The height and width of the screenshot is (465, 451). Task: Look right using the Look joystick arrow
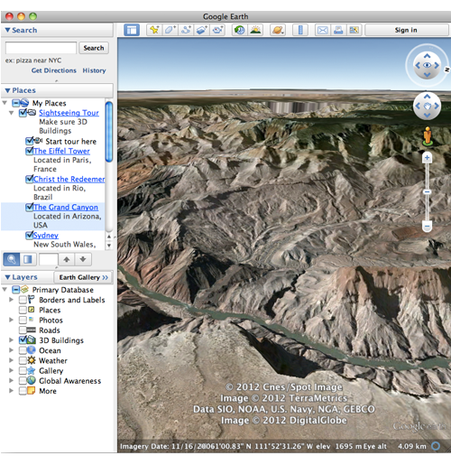[x=437, y=65]
